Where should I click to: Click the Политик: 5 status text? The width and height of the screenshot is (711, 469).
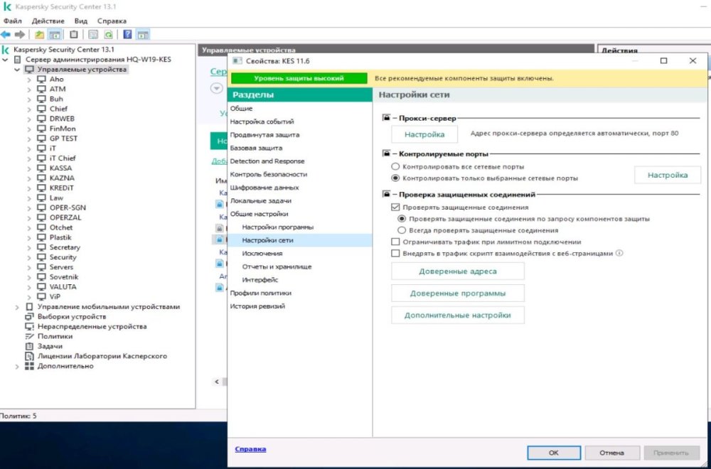[18, 416]
